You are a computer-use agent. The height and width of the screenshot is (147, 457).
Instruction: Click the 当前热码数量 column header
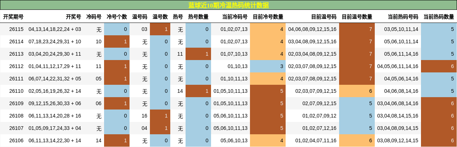(x=438, y=17)
